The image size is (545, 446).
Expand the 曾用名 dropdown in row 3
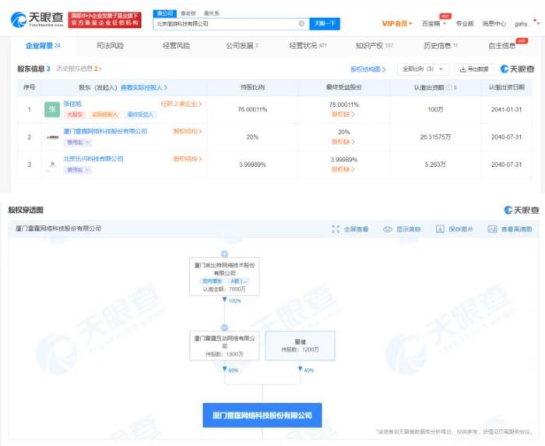pyautogui.click(x=78, y=170)
